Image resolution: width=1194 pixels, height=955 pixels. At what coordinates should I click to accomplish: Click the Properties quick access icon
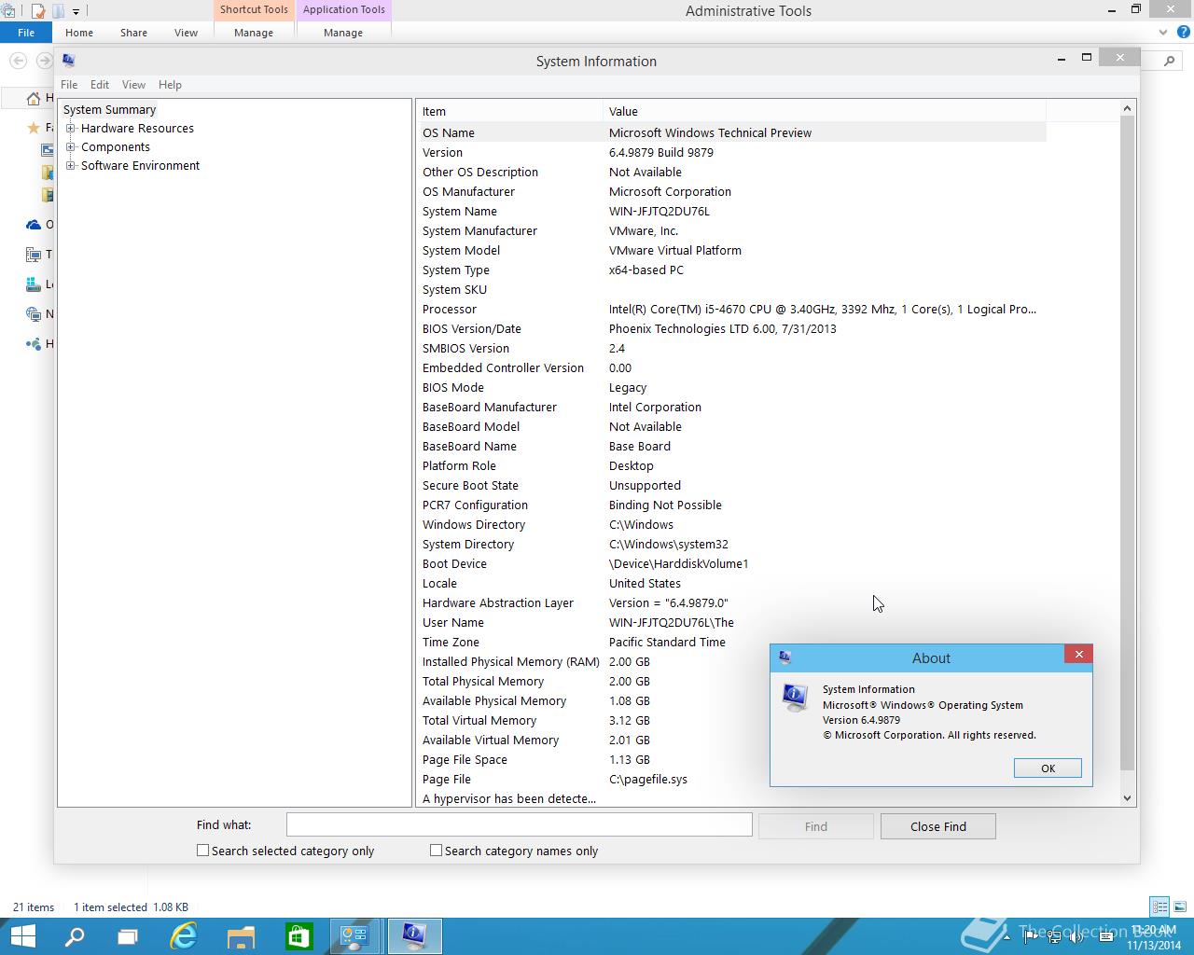pos(38,11)
